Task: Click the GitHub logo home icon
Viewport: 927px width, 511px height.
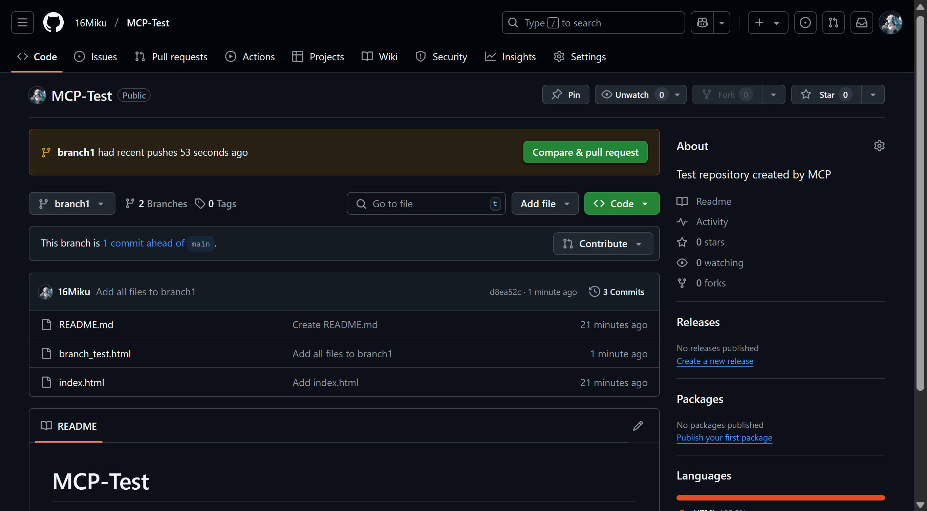Action: (53, 23)
